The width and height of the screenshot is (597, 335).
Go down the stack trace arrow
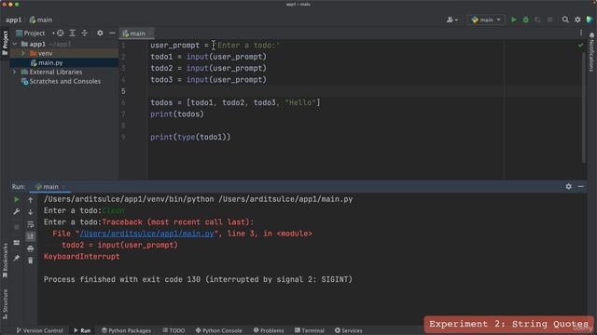tap(31, 212)
